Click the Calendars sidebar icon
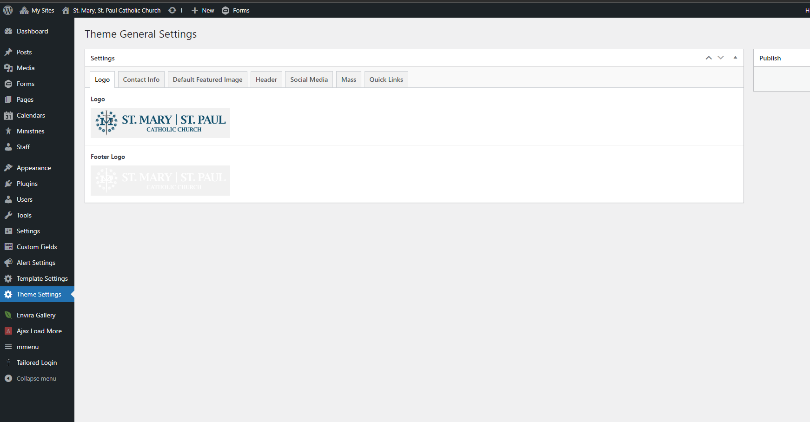Image resolution: width=810 pixels, height=422 pixels. pyautogui.click(x=8, y=115)
